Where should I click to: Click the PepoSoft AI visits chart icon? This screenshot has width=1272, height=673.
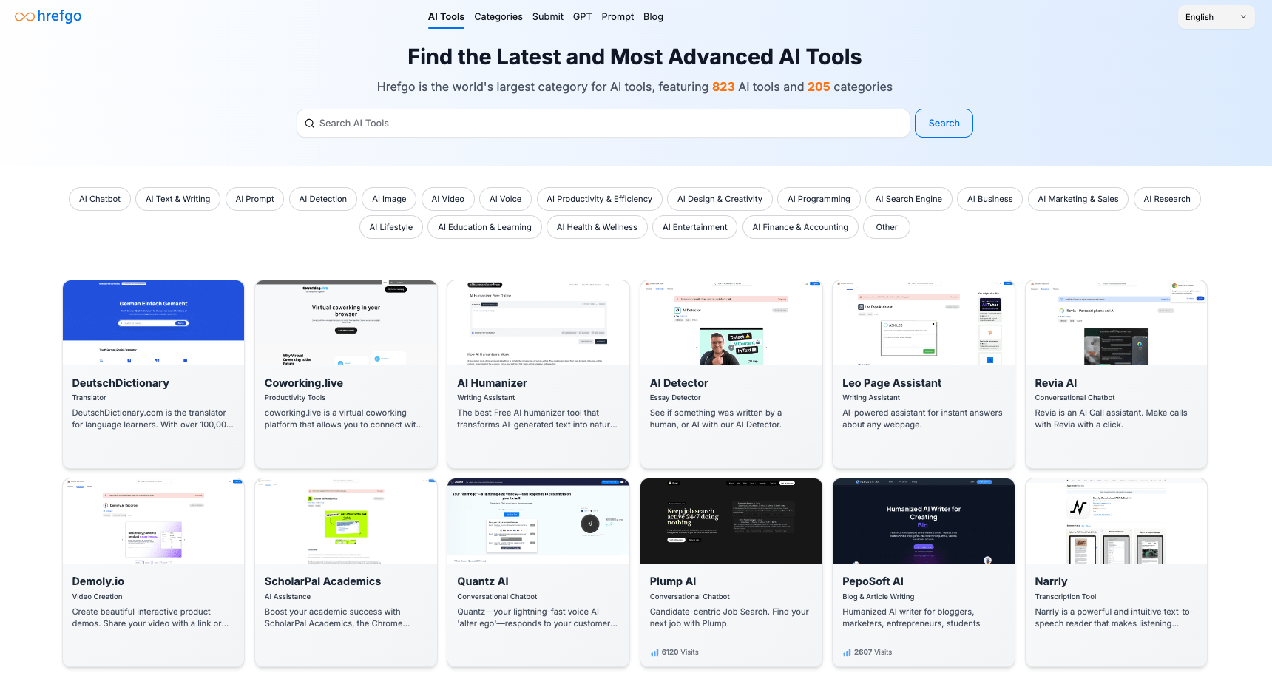click(x=847, y=652)
